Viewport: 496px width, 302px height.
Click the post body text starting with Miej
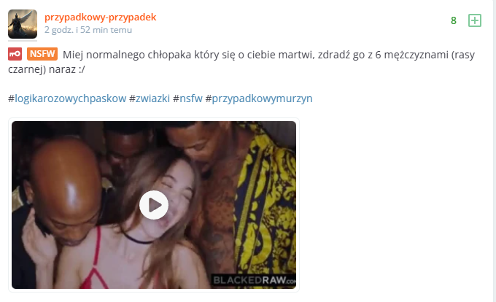pos(241,62)
